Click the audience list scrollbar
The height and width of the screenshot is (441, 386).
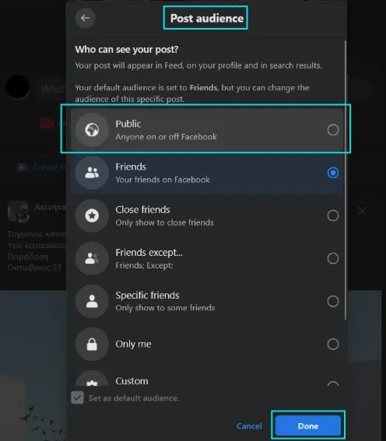point(346,180)
